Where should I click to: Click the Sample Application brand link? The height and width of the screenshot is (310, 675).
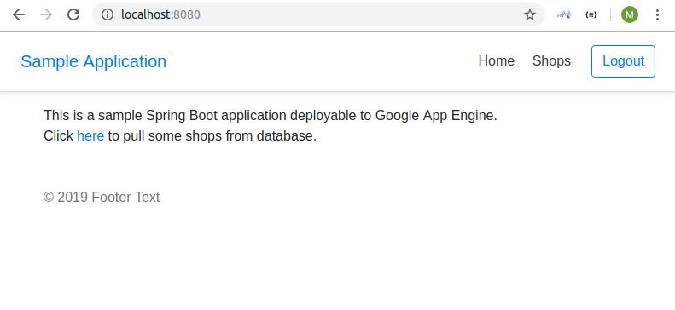(x=93, y=61)
